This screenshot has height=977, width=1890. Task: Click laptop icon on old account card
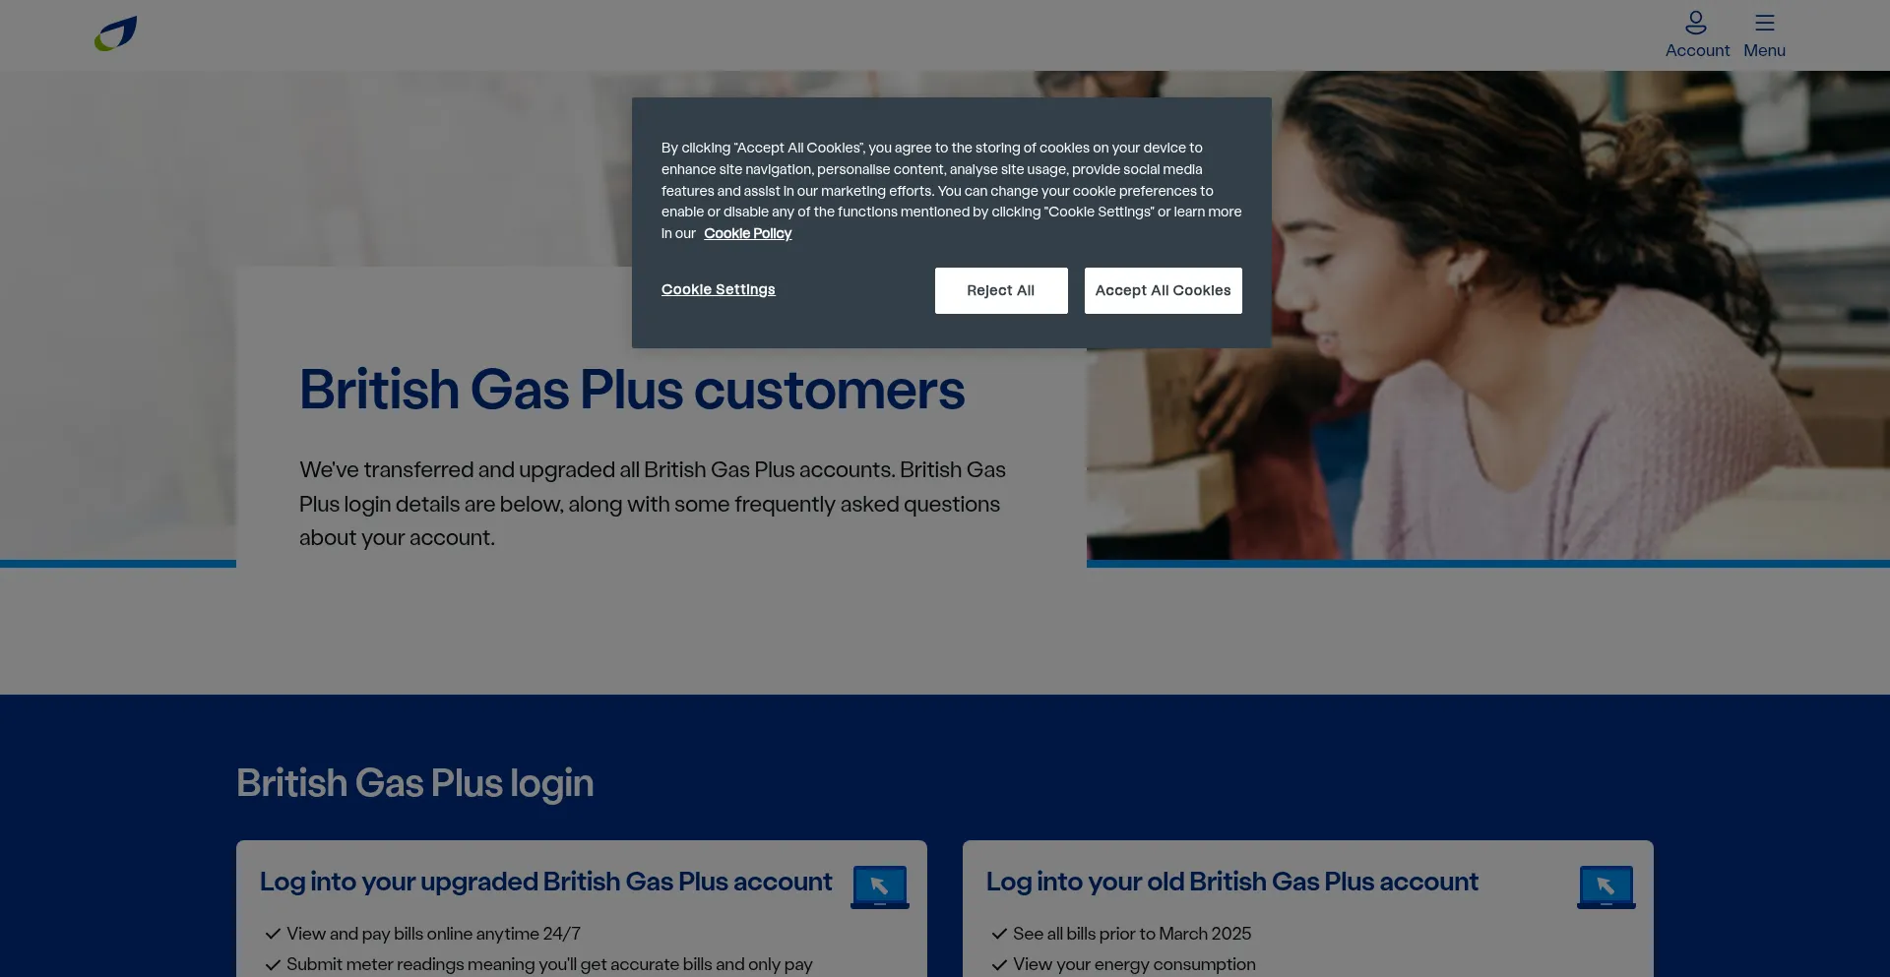[x=1606, y=886]
